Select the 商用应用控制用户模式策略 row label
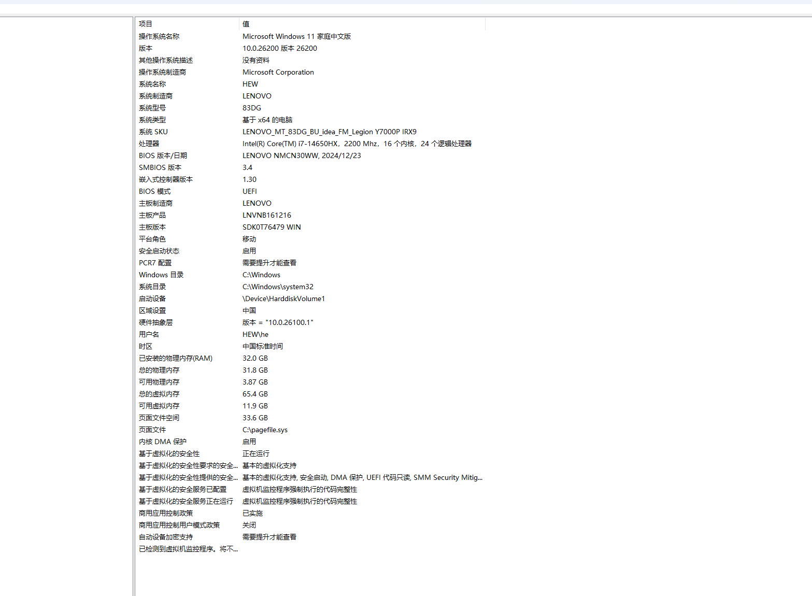The image size is (812, 596). 179,525
